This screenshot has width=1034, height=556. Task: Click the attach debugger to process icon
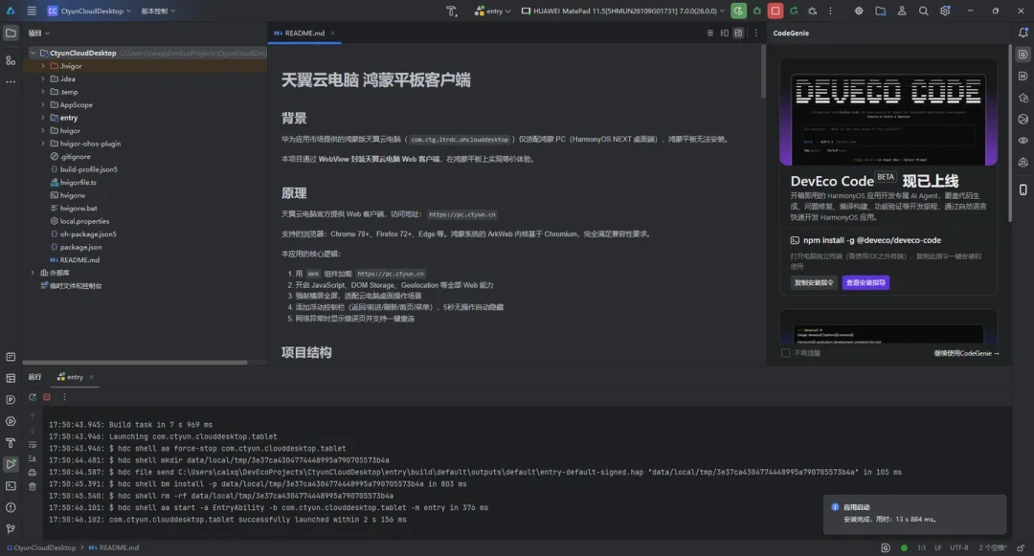(x=813, y=11)
